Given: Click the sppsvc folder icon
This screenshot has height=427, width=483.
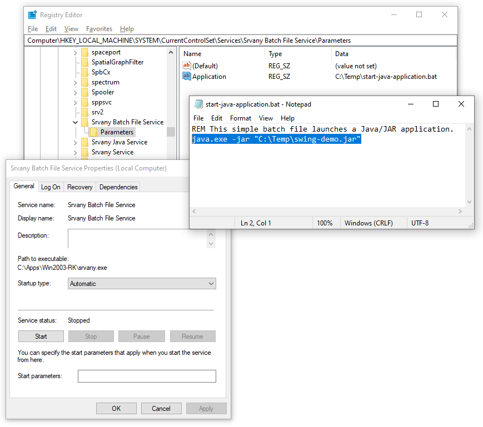Looking at the screenshot, I should pos(84,102).
